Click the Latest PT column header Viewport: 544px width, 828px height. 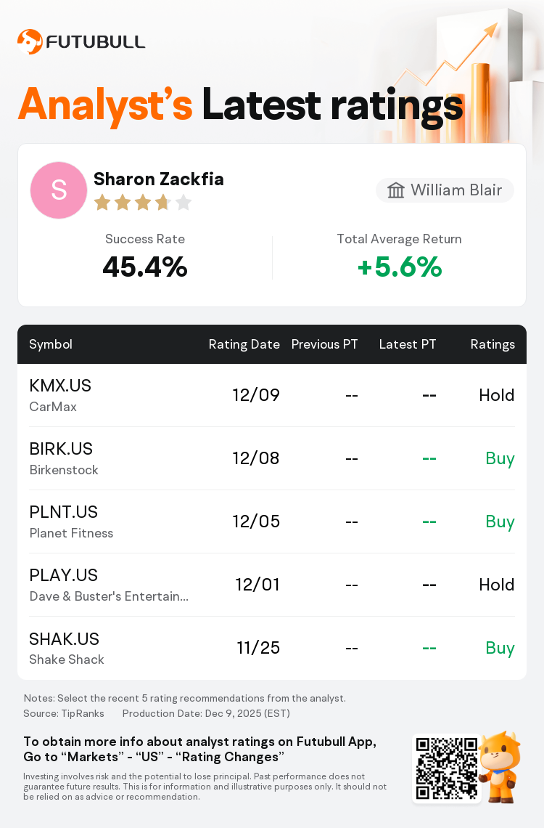point(408,344)
